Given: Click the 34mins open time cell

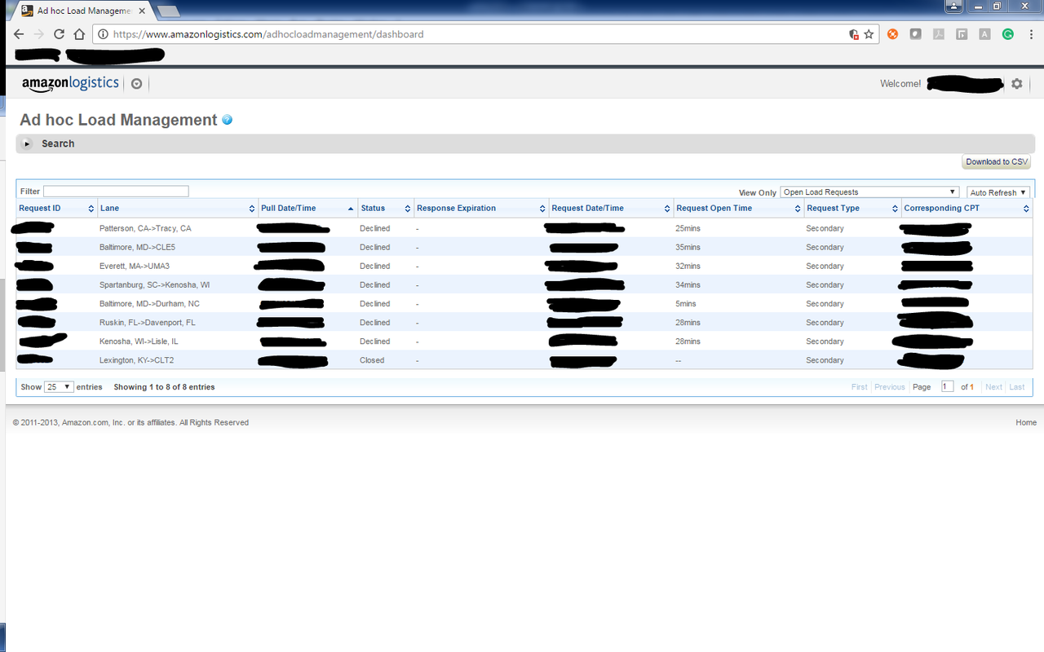Looking at the screenshot, I should tap(688, 285).
